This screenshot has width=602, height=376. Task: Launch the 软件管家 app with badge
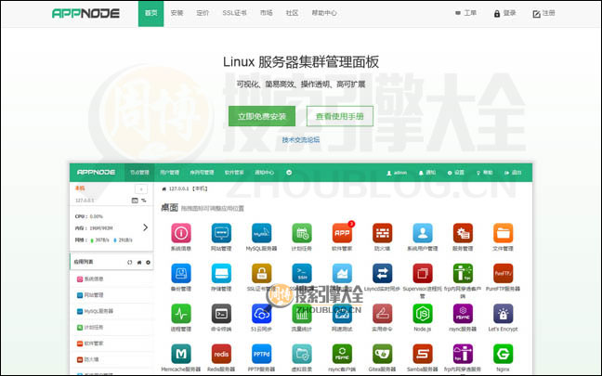tap(341, 233)
